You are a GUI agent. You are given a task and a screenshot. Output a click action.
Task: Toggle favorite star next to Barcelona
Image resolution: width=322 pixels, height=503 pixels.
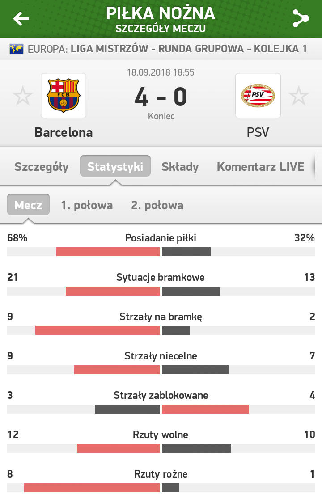tap(23, 96)
